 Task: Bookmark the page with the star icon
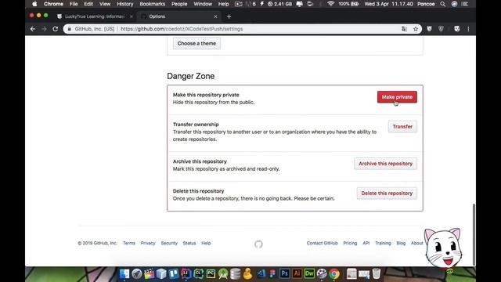pos(416,29)
